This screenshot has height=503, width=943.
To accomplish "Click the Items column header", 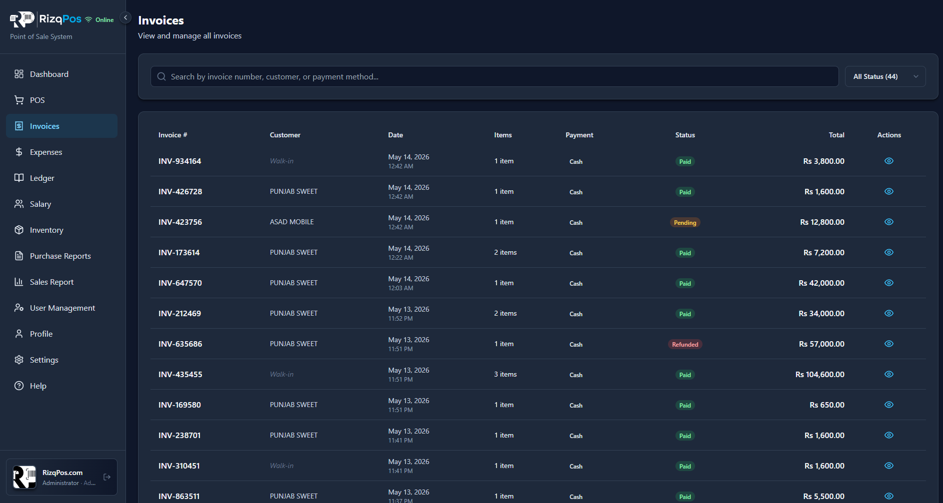I will tap(503, 135).
